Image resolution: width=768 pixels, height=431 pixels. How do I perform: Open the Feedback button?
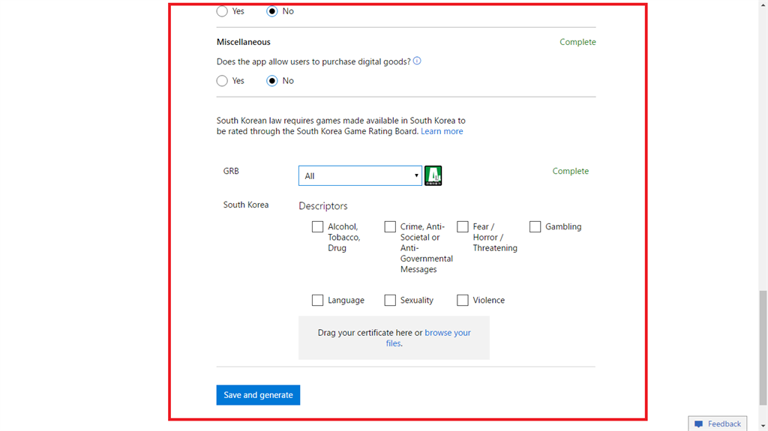718,424
